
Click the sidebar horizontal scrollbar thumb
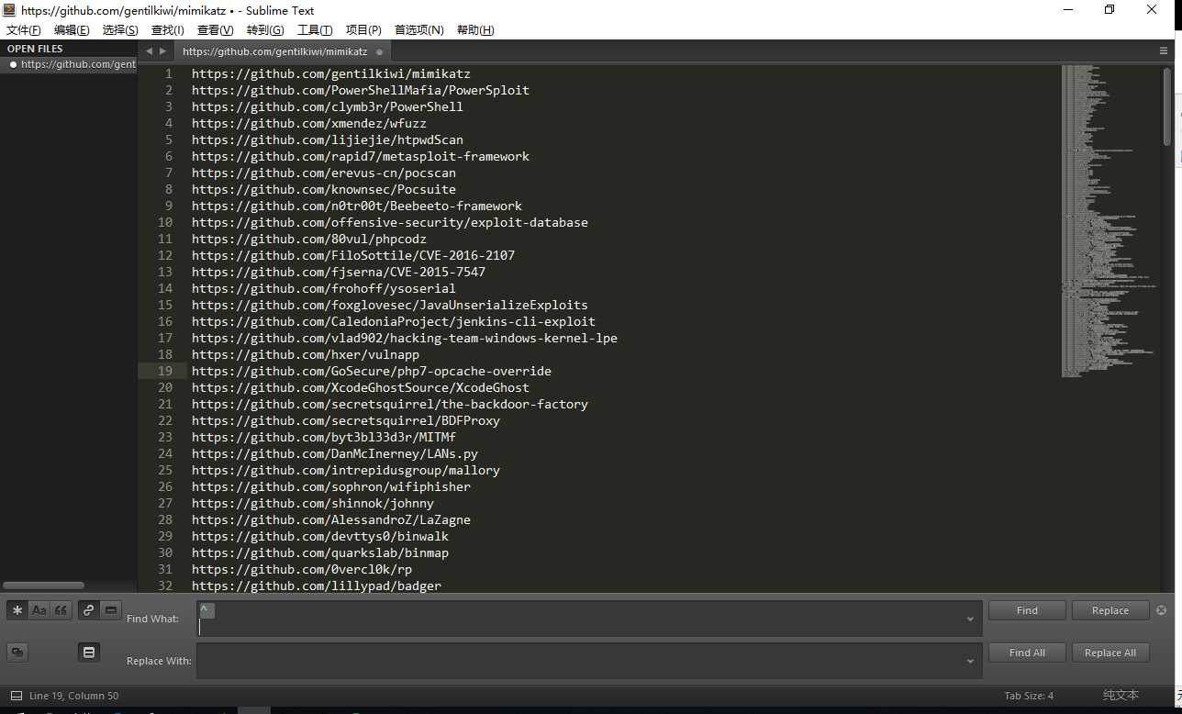coord(43,586)
